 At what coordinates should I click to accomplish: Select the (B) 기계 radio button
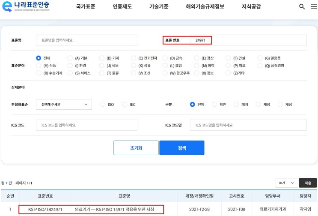[x=102, y=58]
